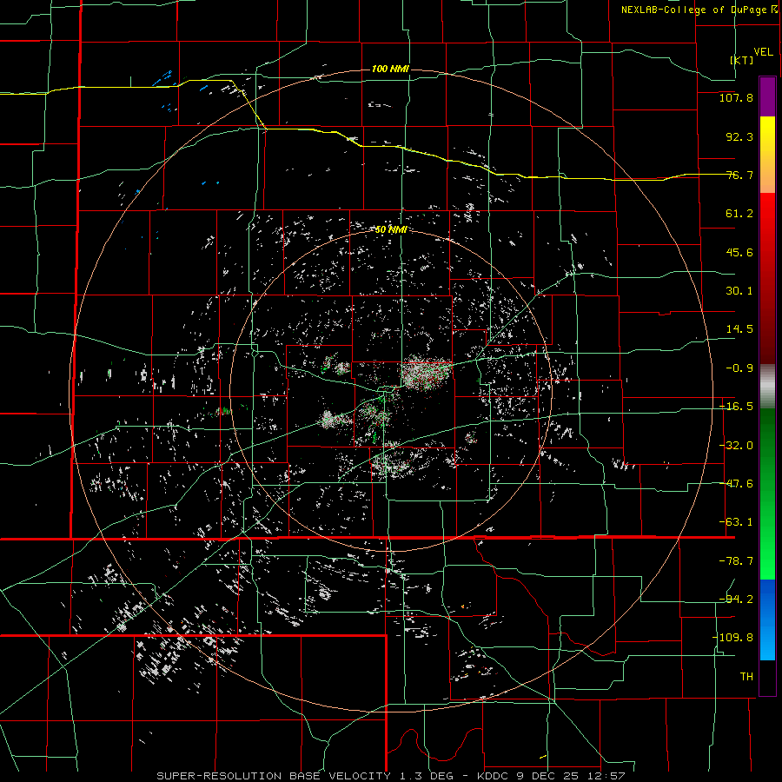Click the -16.5 legend value
Image resolution: width=782 pixels, height=782 pixels.
tap(736, 407)
